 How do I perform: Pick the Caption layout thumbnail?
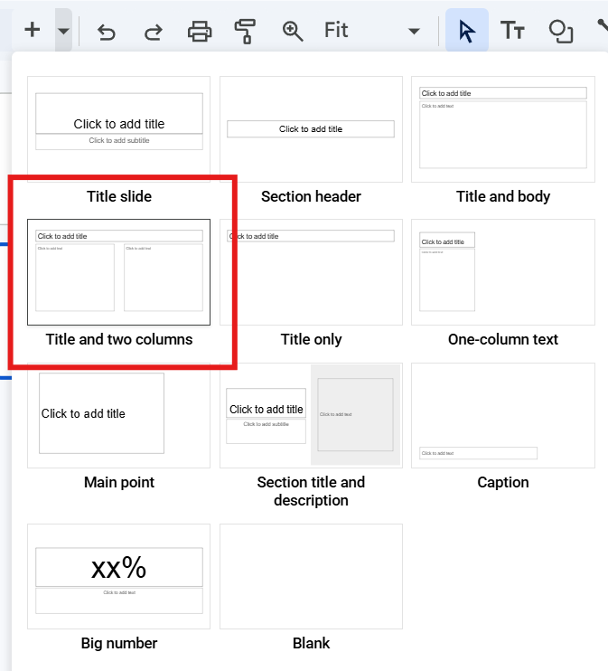[503, 415]
